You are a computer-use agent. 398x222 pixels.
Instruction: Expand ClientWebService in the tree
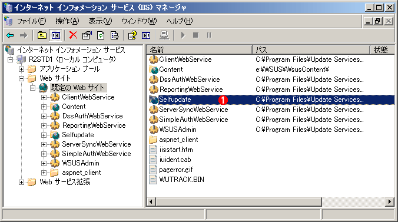tap(44, 97)
